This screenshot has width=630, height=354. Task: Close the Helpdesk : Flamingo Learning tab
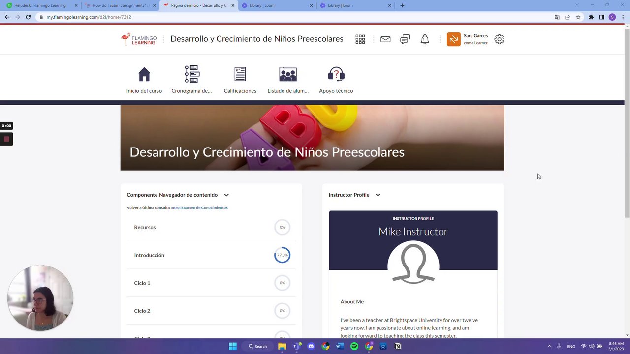pos(76,5)
